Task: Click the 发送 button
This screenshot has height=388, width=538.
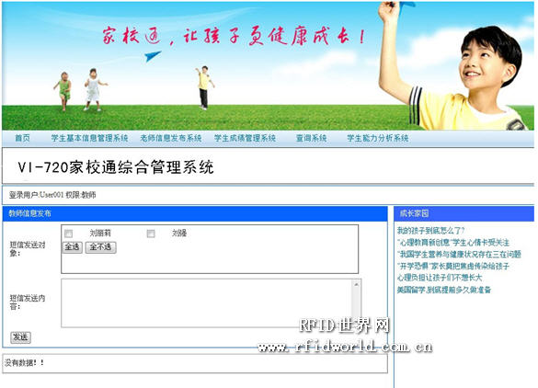Action: (20, 337)
